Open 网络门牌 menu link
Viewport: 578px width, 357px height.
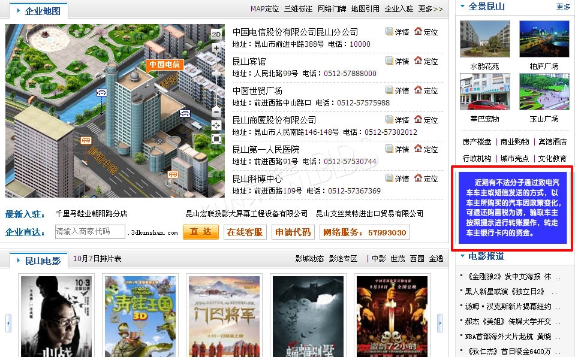click(332, 9)
